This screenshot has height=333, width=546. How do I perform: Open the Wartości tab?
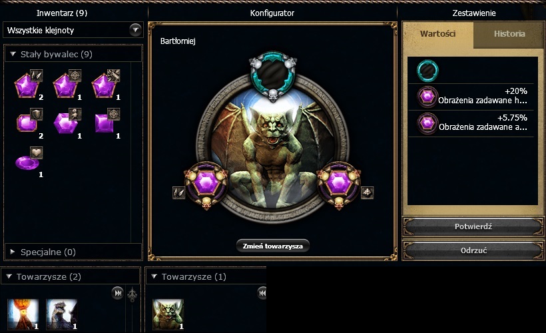[437, 34]
